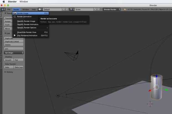Open the File menu in info header
The width and height of the screenshot is (172, 114).
(x=9, y=9)
